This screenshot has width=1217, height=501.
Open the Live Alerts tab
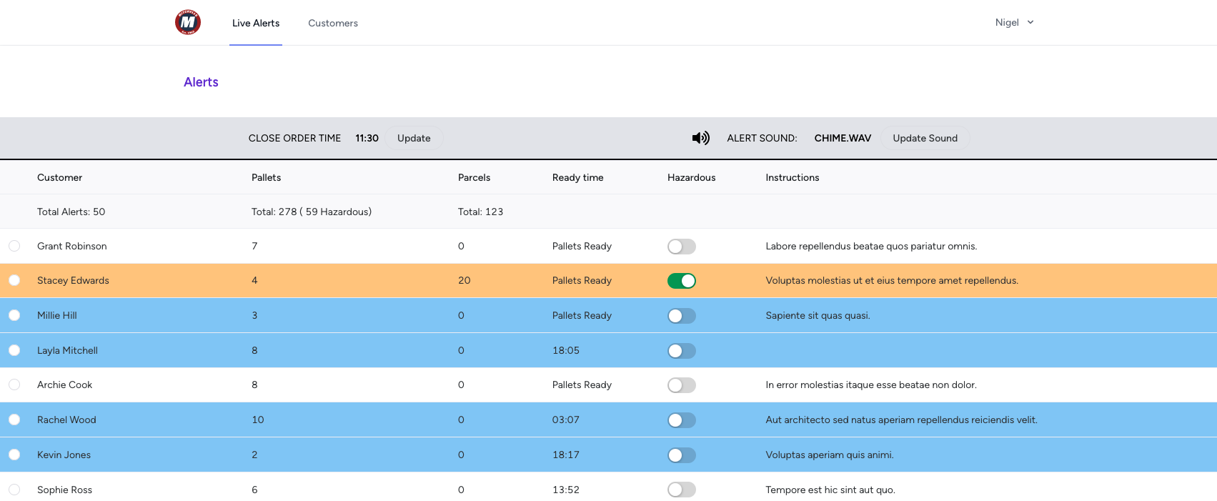(256, 23)
